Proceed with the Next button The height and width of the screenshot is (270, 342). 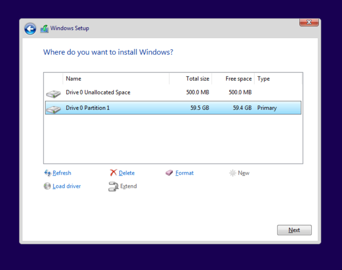click(x=294, y=230)
